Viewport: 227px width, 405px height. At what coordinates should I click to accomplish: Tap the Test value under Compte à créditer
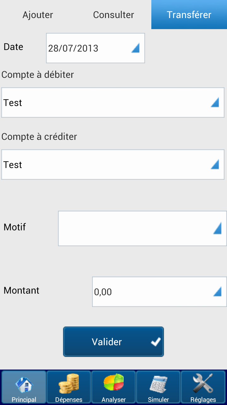pos(13,165)
